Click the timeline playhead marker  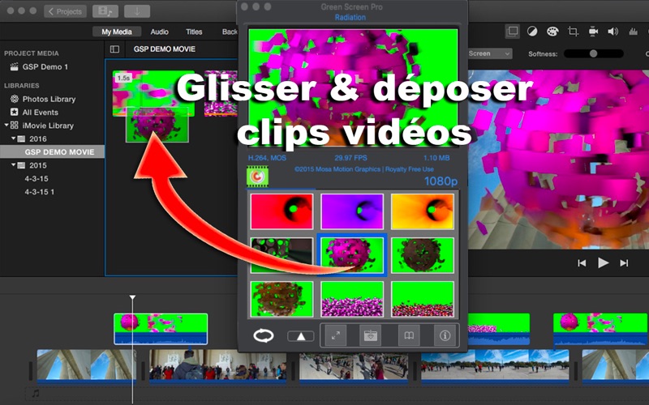coord(132,297)
